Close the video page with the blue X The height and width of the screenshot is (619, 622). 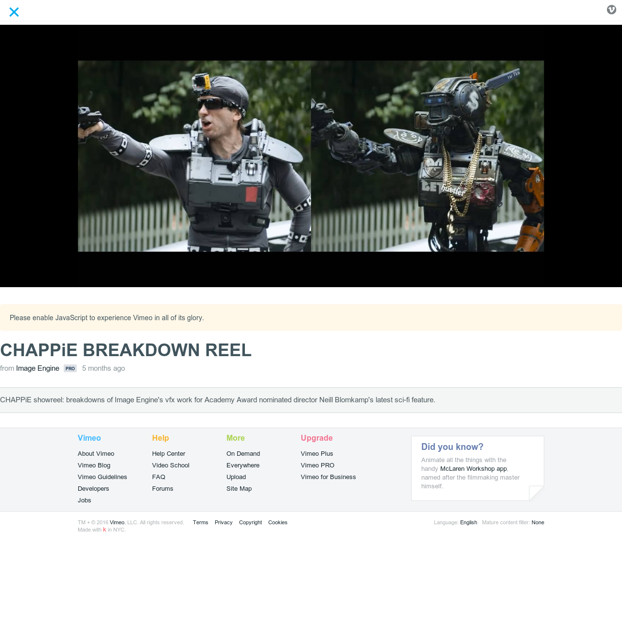[x=14, y=12]
